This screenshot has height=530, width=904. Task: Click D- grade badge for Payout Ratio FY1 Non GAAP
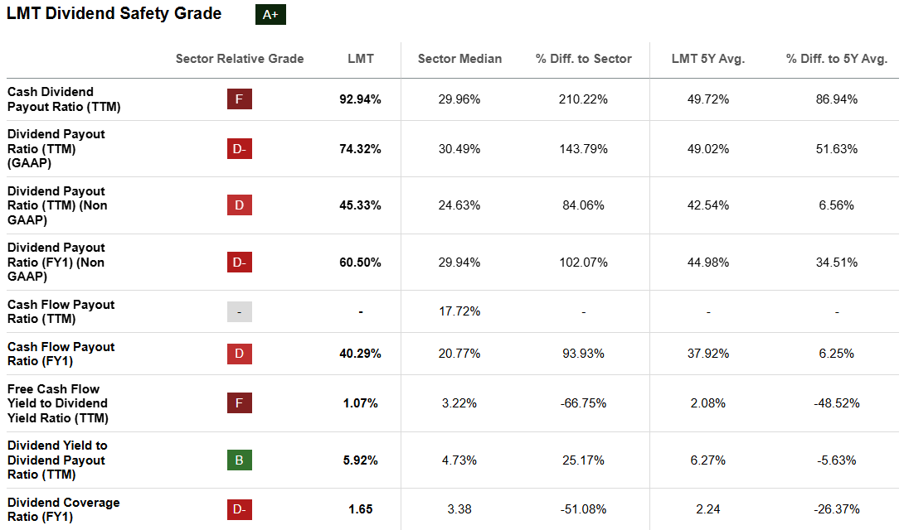click(x=240, y=263)
